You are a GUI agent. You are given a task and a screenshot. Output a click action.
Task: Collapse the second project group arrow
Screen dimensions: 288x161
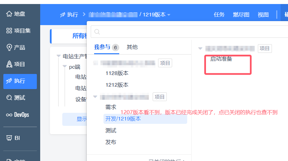tap(95, 96)
